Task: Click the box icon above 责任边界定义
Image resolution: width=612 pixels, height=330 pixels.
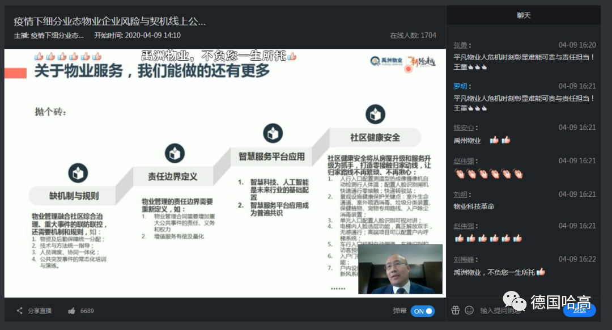Action: pos(175,153)
